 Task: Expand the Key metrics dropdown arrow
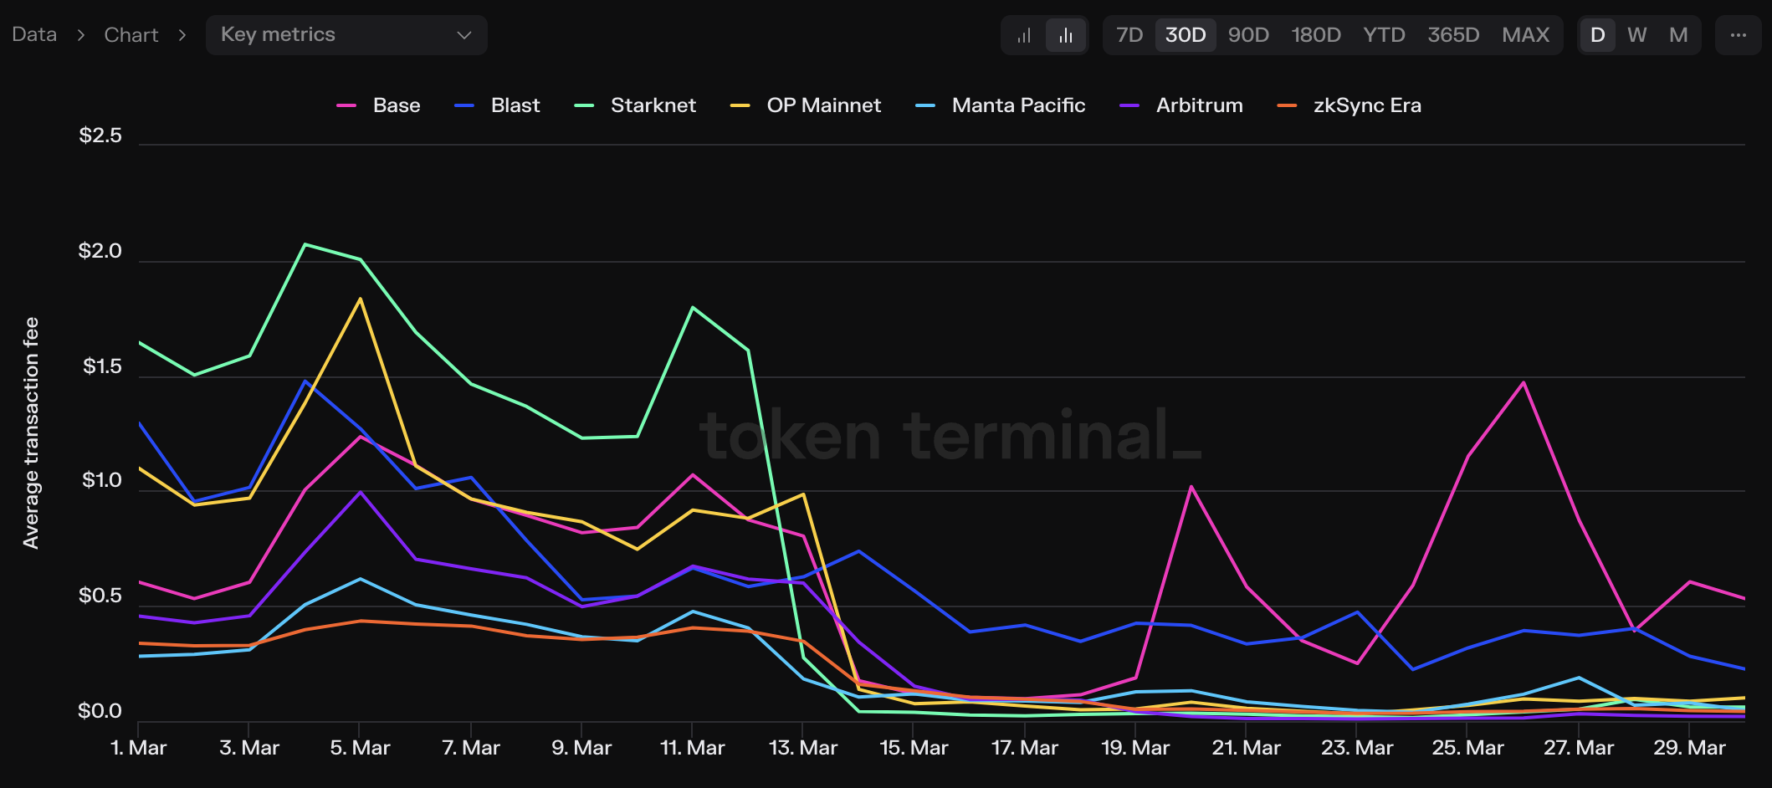click(x=464, y=35)
